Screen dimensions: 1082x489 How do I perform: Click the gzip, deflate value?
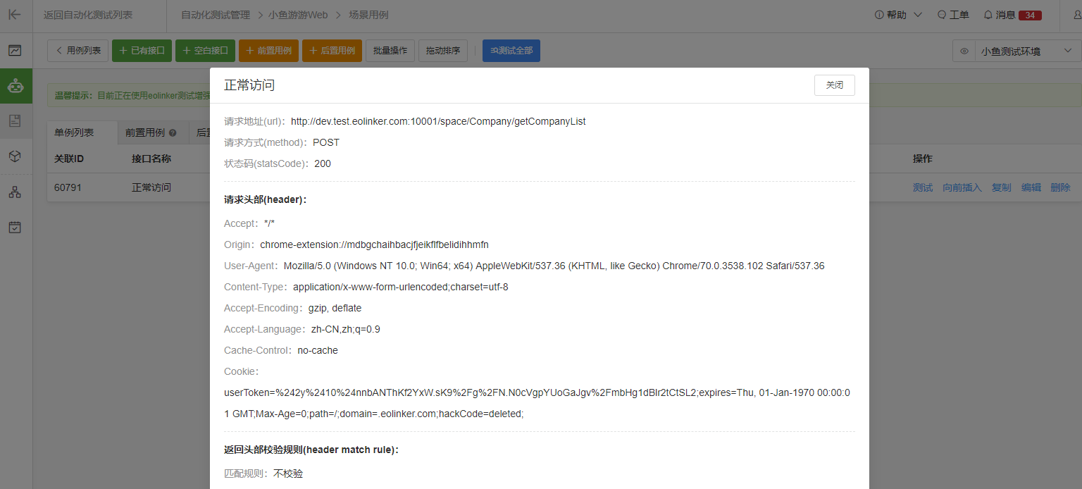[335, 308]
